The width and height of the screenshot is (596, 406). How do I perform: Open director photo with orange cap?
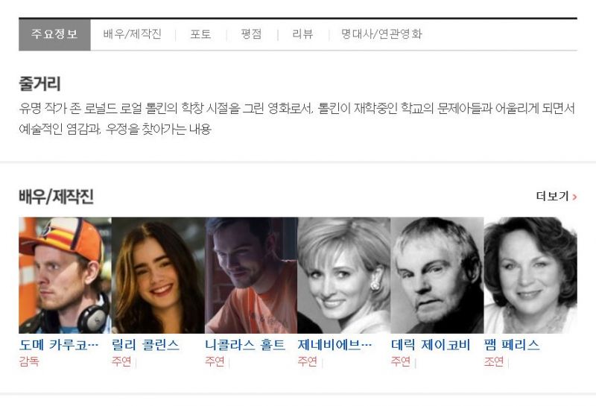point(65,275)
